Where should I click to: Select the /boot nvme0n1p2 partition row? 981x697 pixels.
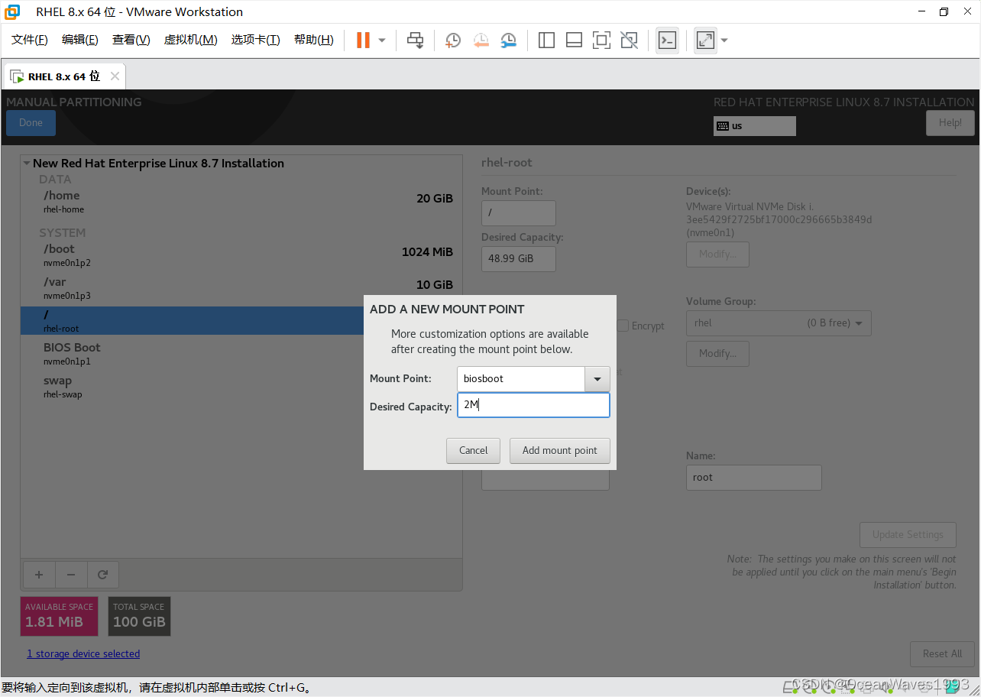point(241,255)
